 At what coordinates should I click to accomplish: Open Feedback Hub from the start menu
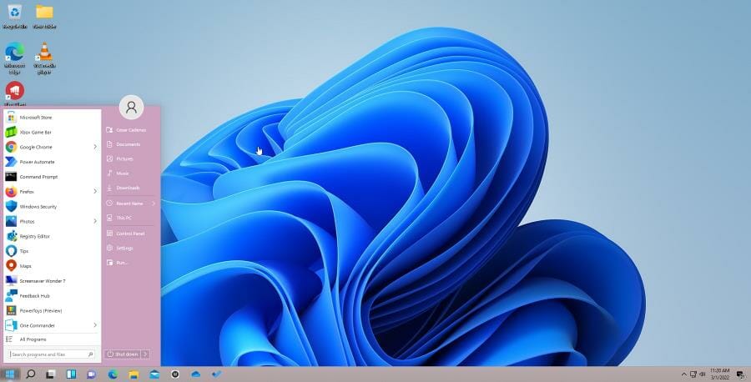[52, 296]
